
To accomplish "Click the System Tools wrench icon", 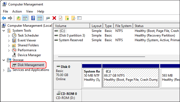I will click(x=9, y=31).
